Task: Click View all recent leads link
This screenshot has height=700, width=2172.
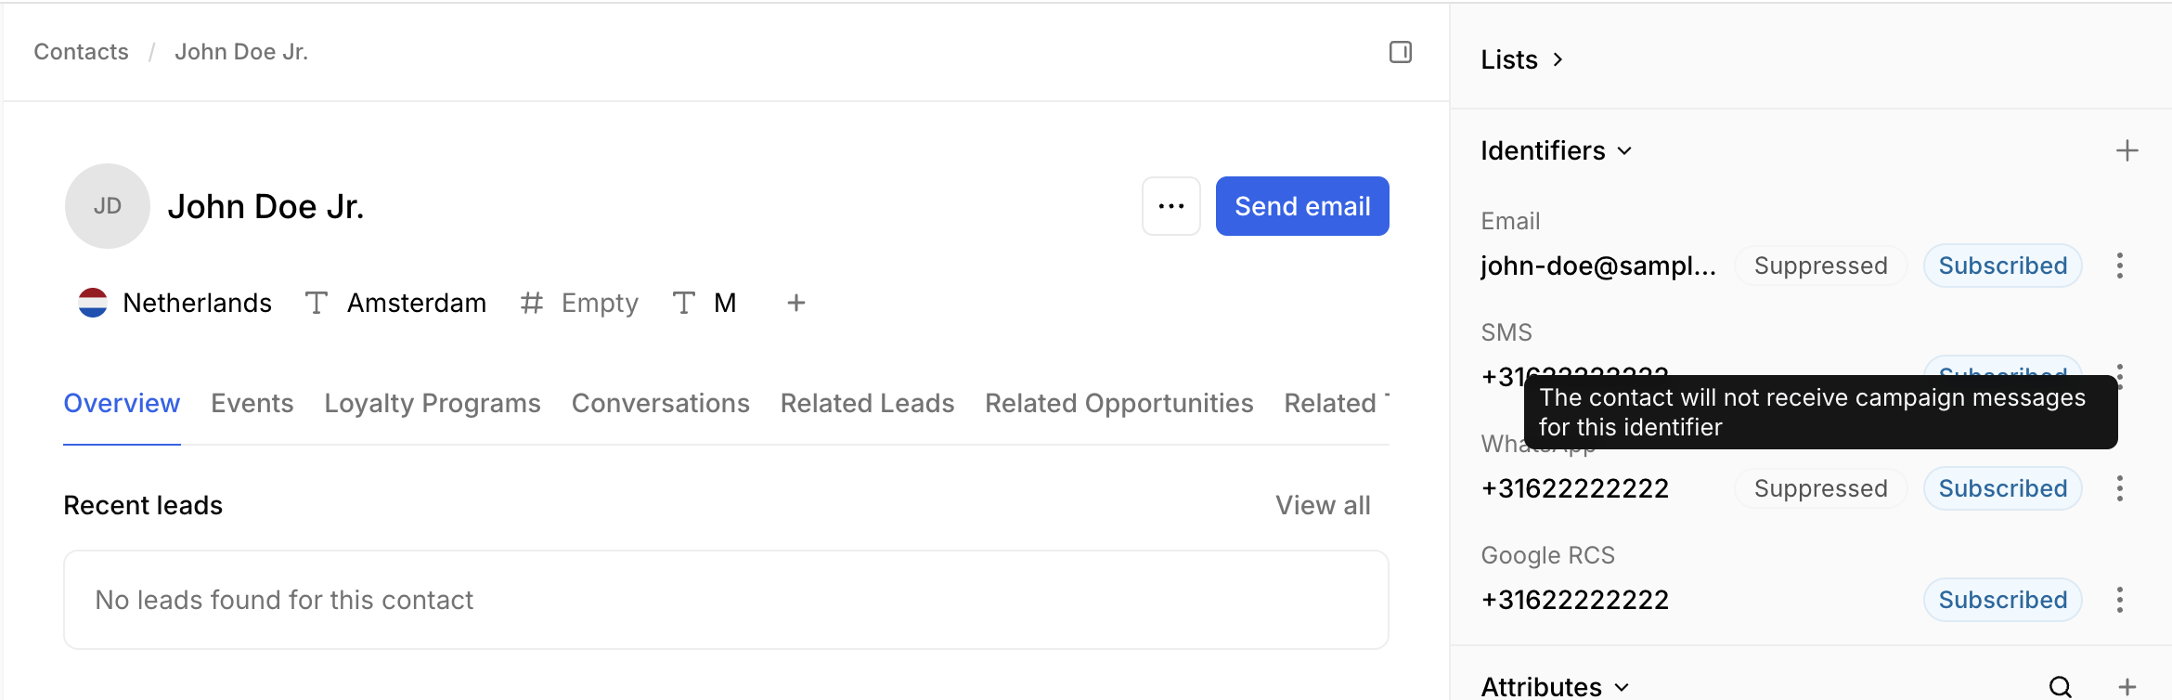Action: point(1322,505)
